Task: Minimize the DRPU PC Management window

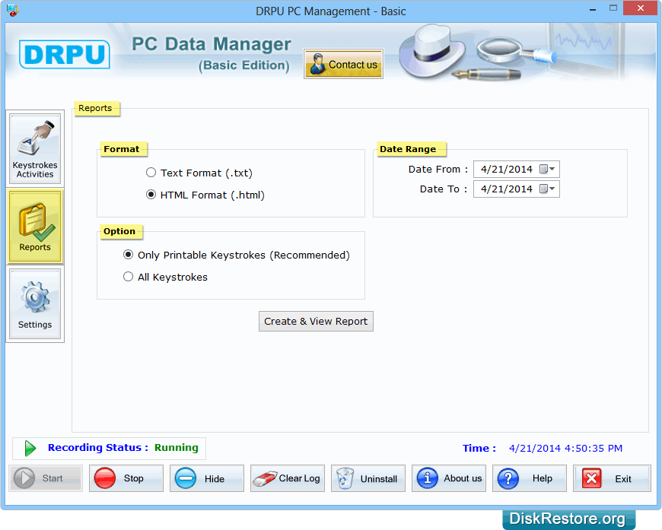Action: tap(593, 9)
